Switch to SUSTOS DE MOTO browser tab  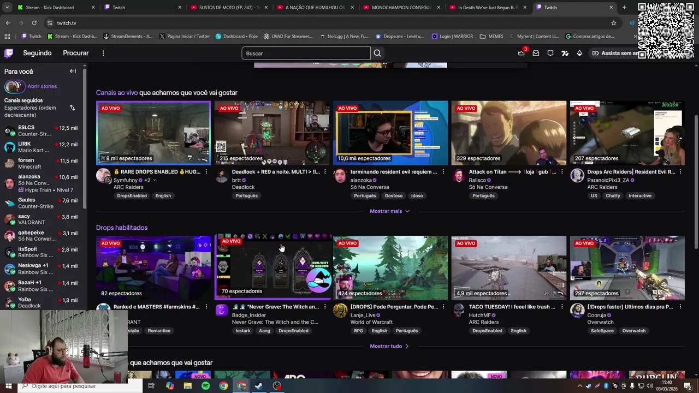229,8
